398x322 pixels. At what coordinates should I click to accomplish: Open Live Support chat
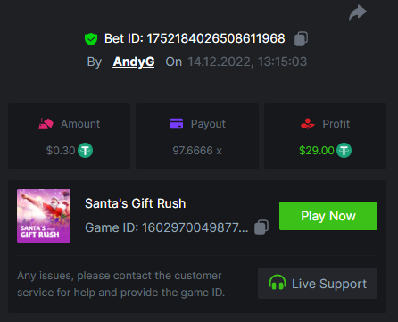(318, 284)
